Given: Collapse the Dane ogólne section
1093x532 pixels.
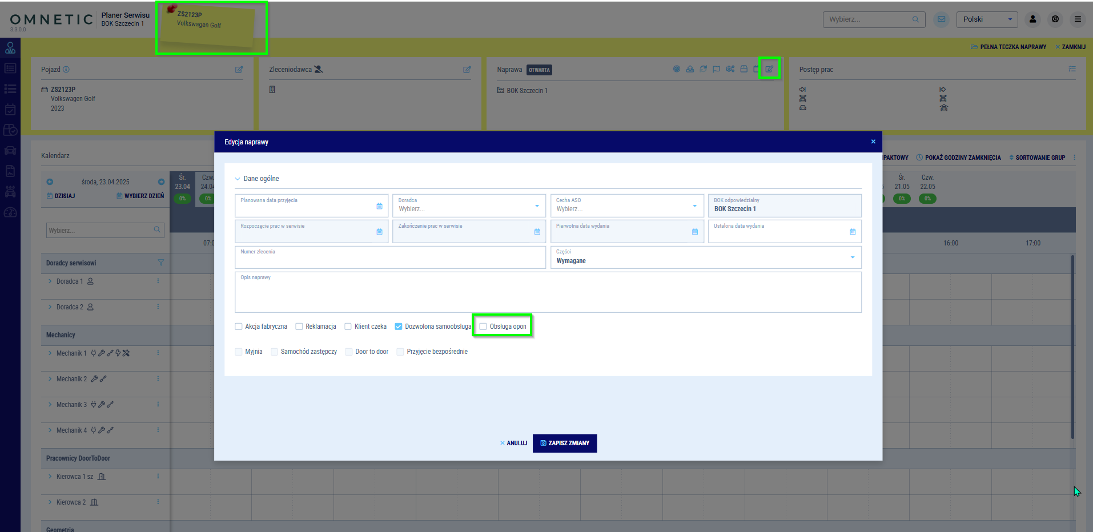Looking at the screenshot, I should [x=238, y=179].
